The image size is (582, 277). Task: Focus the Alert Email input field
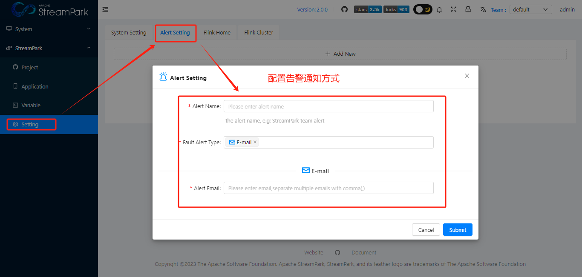coord(328,188)
